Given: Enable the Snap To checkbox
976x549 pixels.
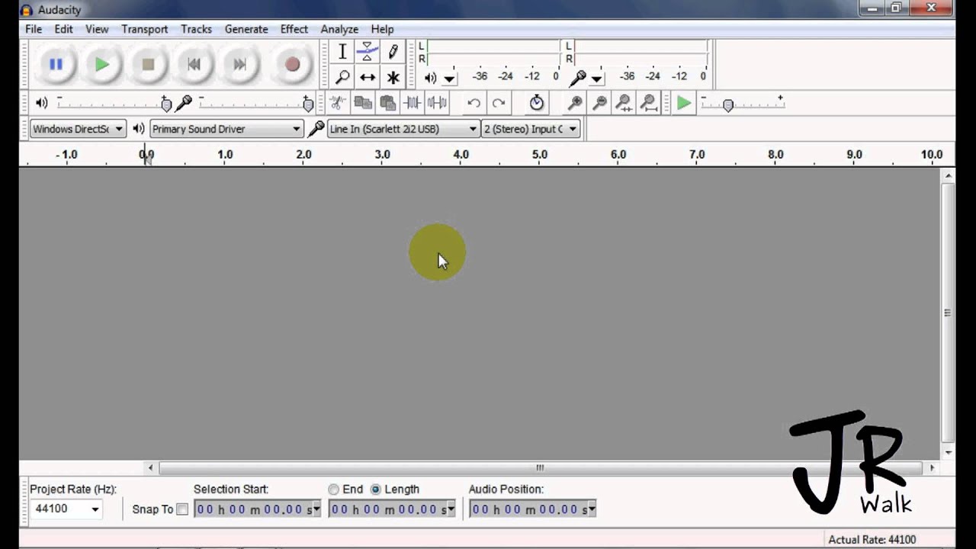Looking at the screenshot, I should coord(182,509).
